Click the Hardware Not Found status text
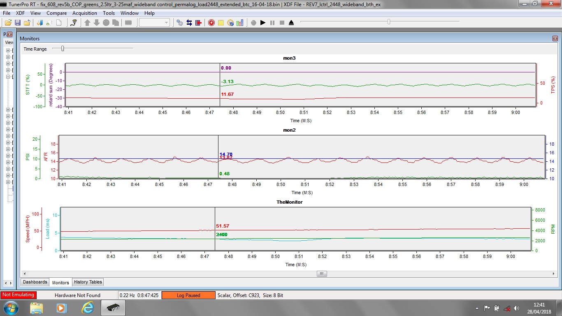The image size is (562, 316). (77, 295)
